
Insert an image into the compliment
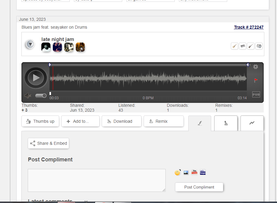(186, 173)
